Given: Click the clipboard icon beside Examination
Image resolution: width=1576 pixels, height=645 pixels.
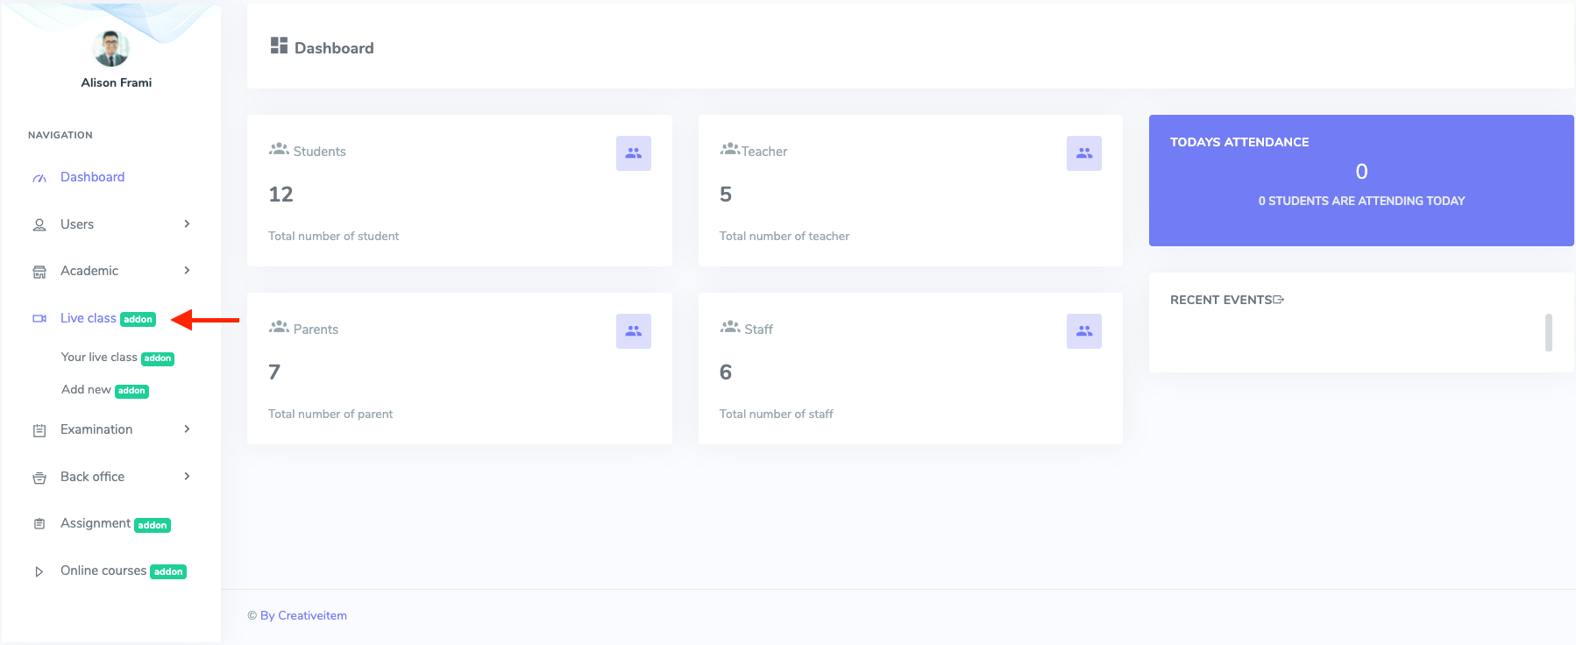Looking at the screenshot, I should [x=39, y=429].
